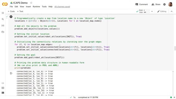Collapse the header with the chevron
This screenshot has height=99, width=176.
pyautogui.click(x=172, y=11)
